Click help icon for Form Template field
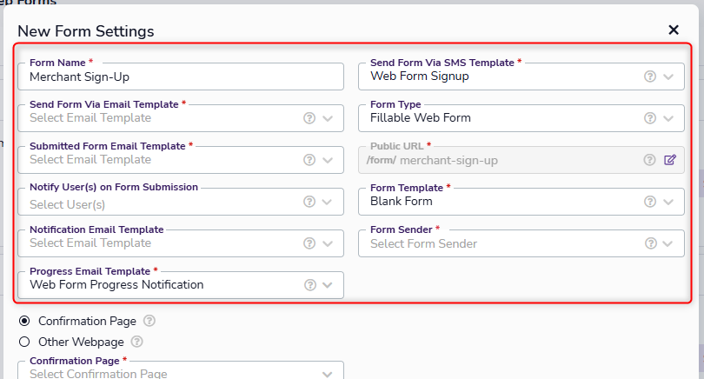Screen dimensions: 704x379 click(649, 202)
